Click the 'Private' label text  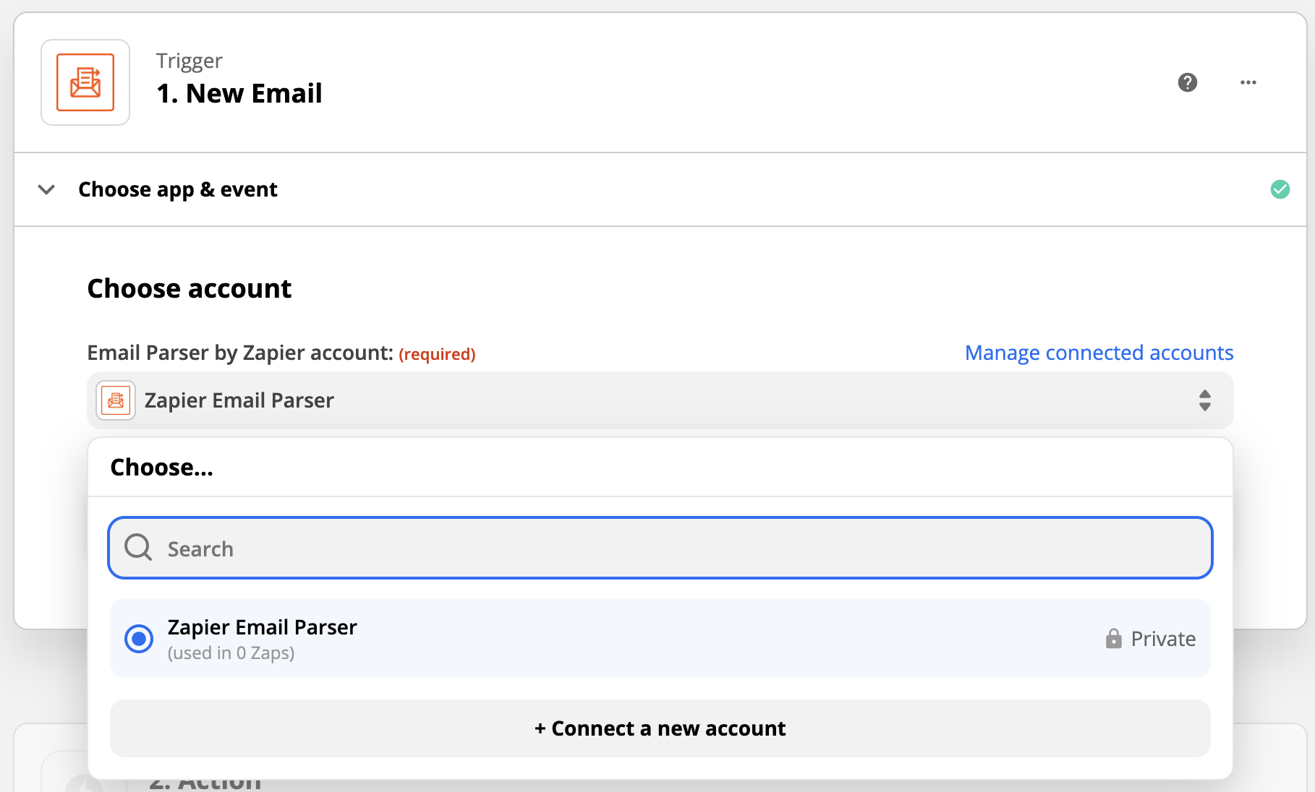1163,639
